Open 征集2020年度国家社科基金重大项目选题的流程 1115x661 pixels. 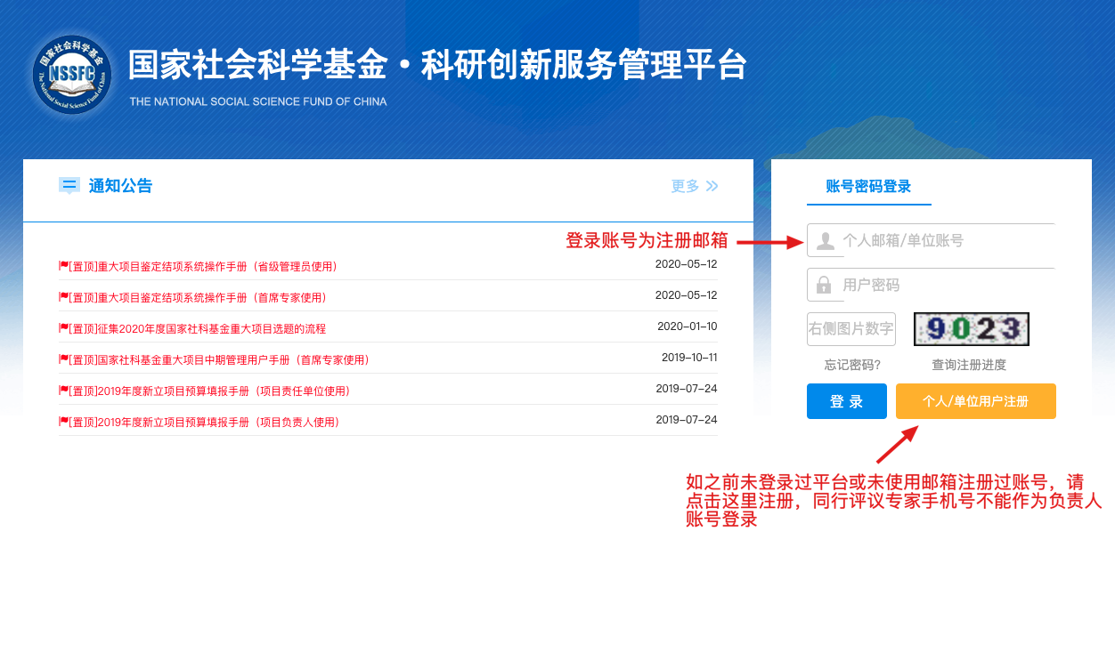(x=197, y=328)
